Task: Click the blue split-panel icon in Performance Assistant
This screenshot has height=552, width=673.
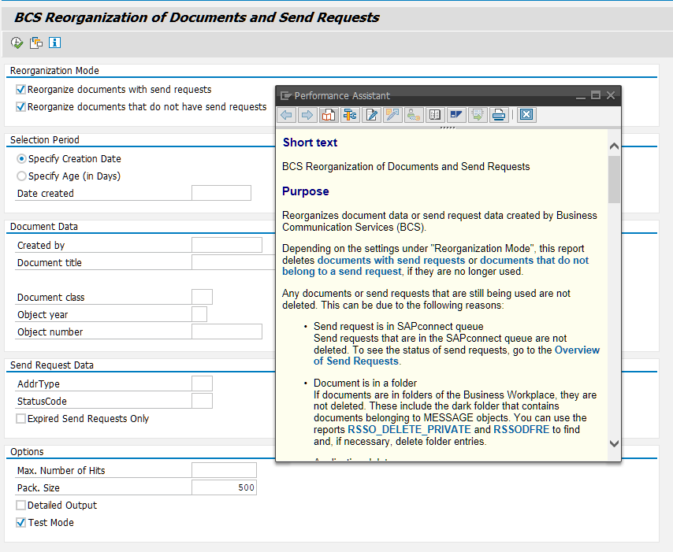Action: point(455,115)
